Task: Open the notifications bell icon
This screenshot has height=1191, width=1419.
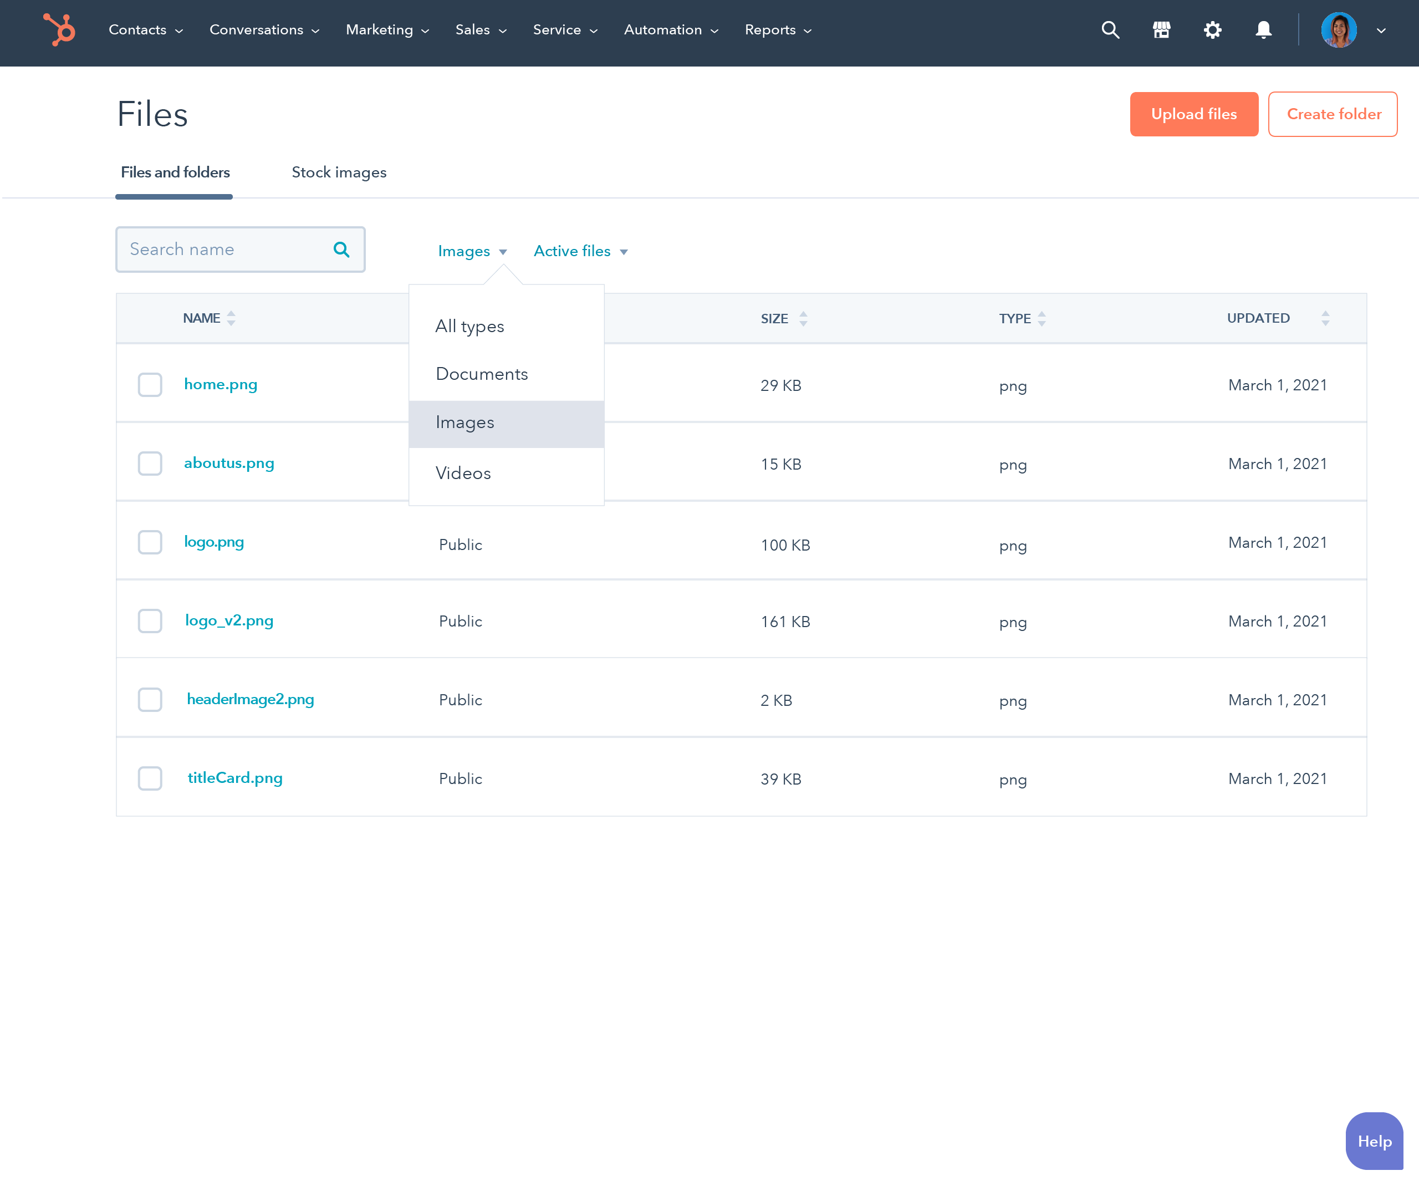Action: pos(1263,30)
